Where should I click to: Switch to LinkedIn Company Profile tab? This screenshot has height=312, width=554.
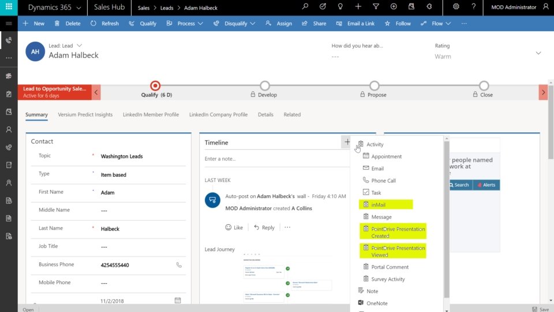click(x=218, y=114)
